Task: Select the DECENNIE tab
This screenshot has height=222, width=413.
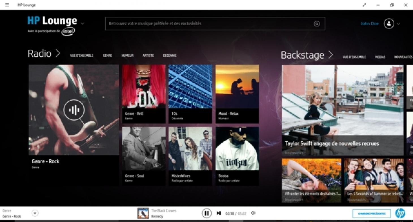Action: click(x=170, y=56)
